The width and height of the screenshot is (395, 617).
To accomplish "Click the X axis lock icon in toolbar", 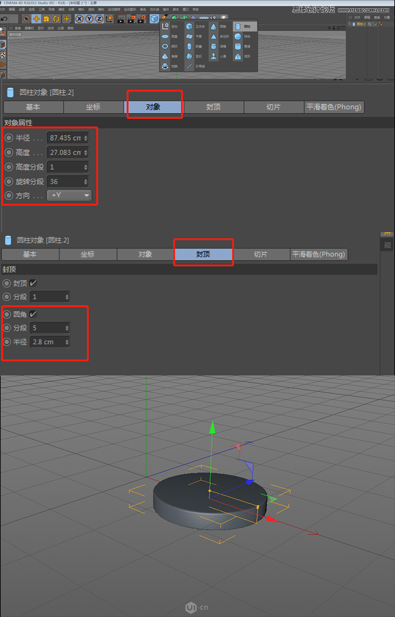I will point(79,19).
